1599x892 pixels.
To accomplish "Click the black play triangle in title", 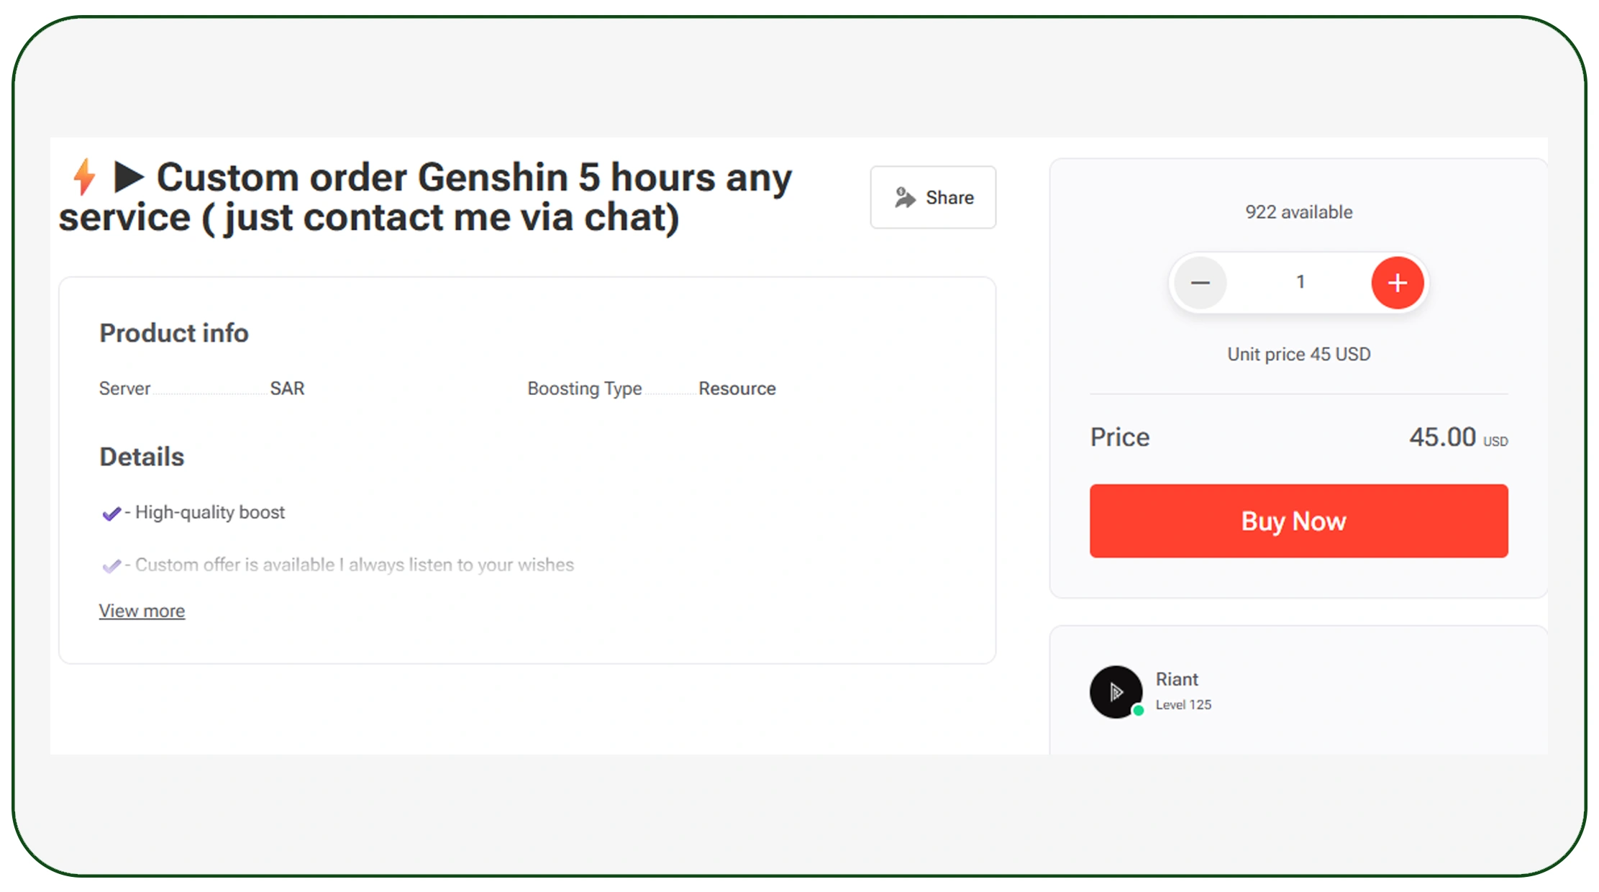I will click(x=129, y=177).
